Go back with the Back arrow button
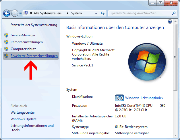Screen dimensions: 180x140 coord(7,13)
